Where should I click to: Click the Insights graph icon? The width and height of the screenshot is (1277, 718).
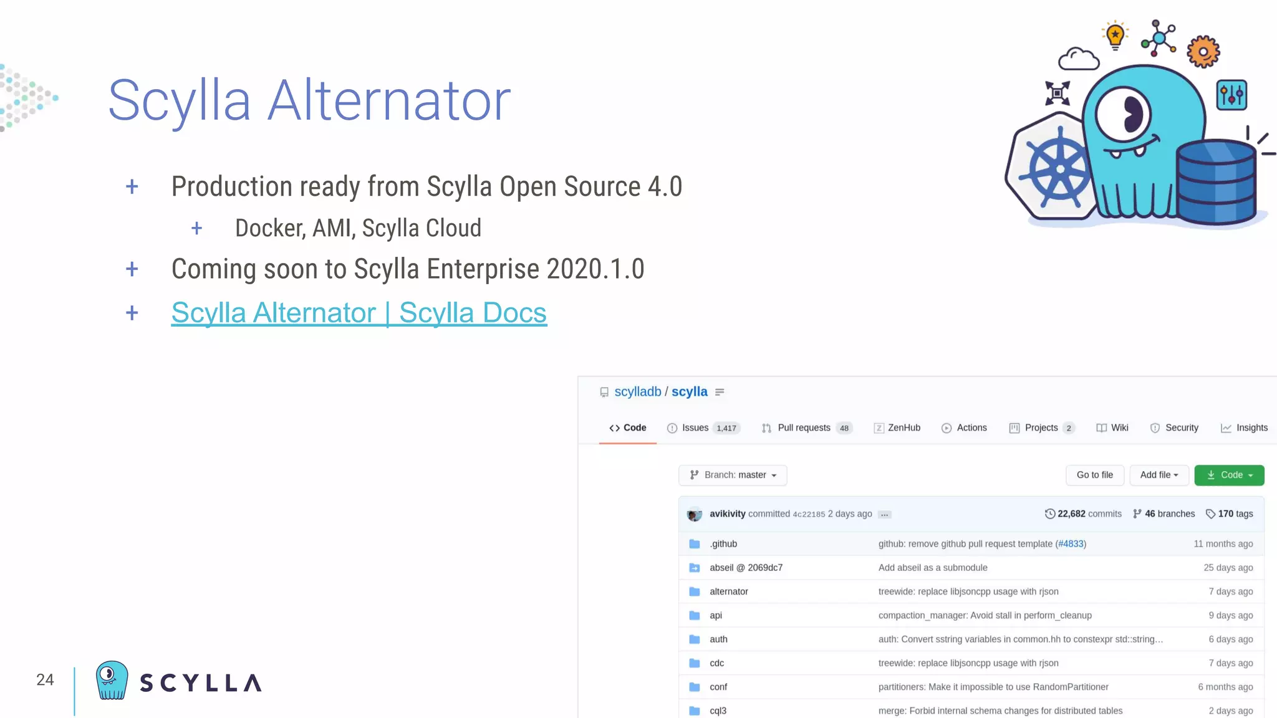1226,428
